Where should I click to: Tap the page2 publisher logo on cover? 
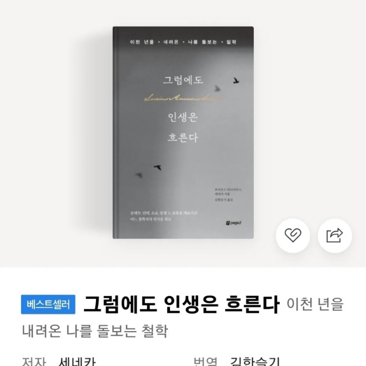pos(233,223)
